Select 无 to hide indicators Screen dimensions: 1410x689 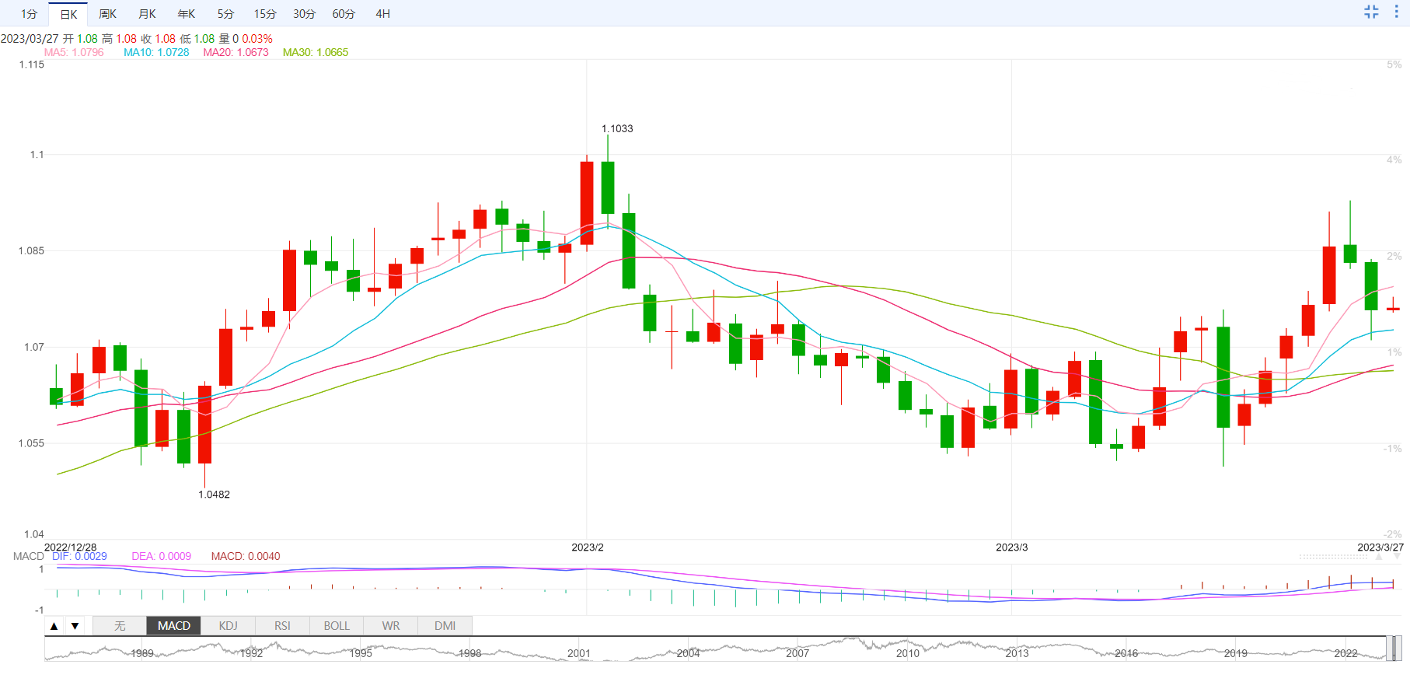120,626
